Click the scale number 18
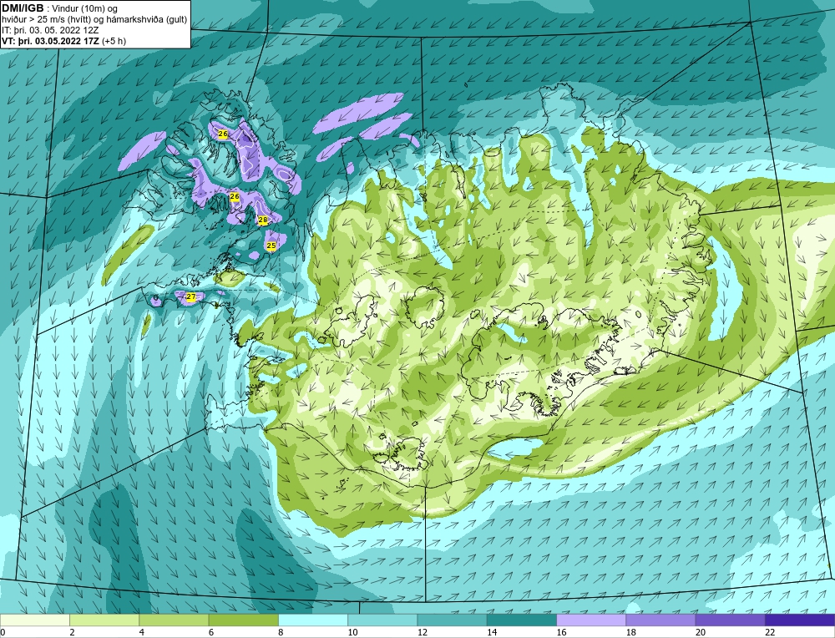This screenshot has width=835, height=638. point(630,632)
